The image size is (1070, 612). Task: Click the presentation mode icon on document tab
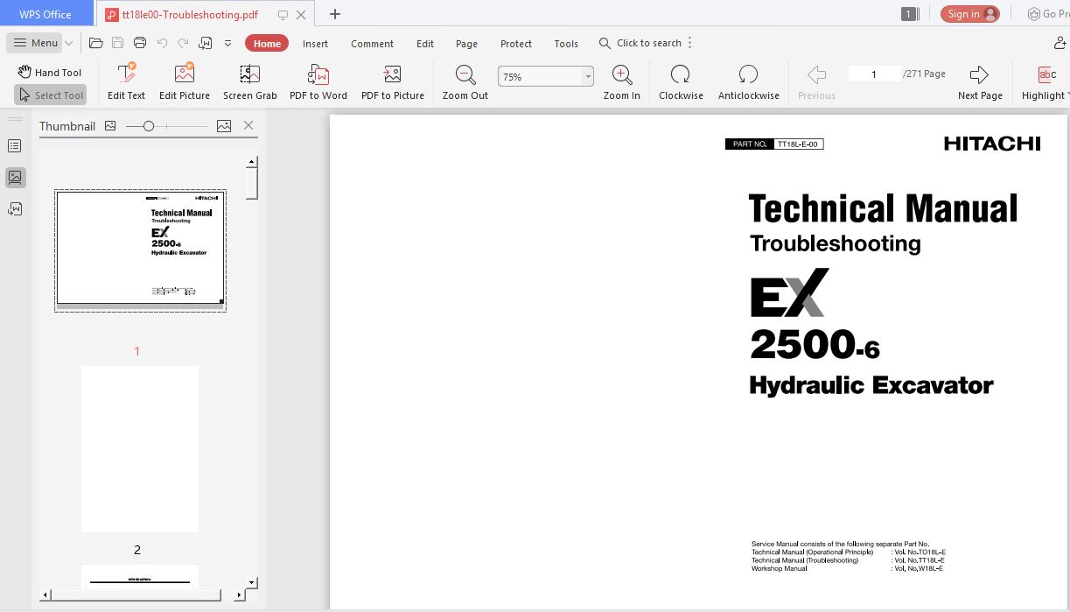(283, 15)
